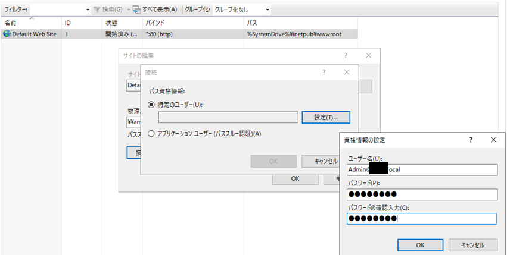Click the *:80 (http) binding cell
This screenshot has height=255, width=507.
[x=159, y=34]
